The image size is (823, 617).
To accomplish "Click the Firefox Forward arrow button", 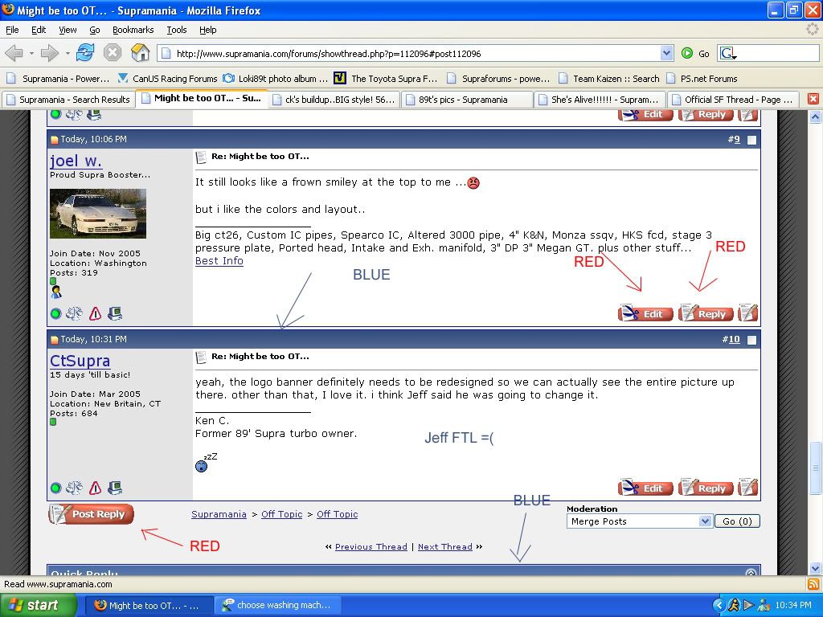I will pyautogui.click(x=49, y=53).
